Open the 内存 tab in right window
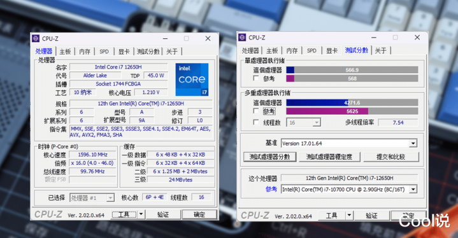The image size is (458, 238). pos(292,50)
